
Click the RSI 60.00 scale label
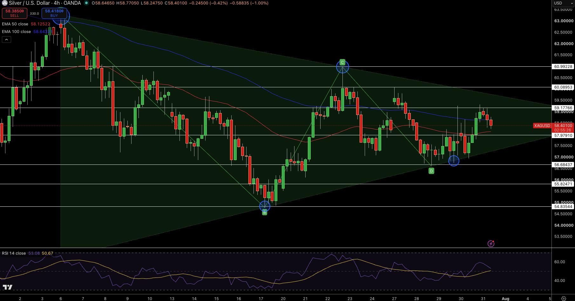559,262
